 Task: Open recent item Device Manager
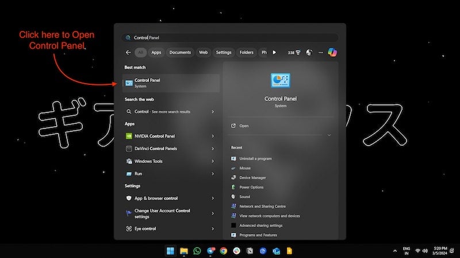tap(252, 178)
